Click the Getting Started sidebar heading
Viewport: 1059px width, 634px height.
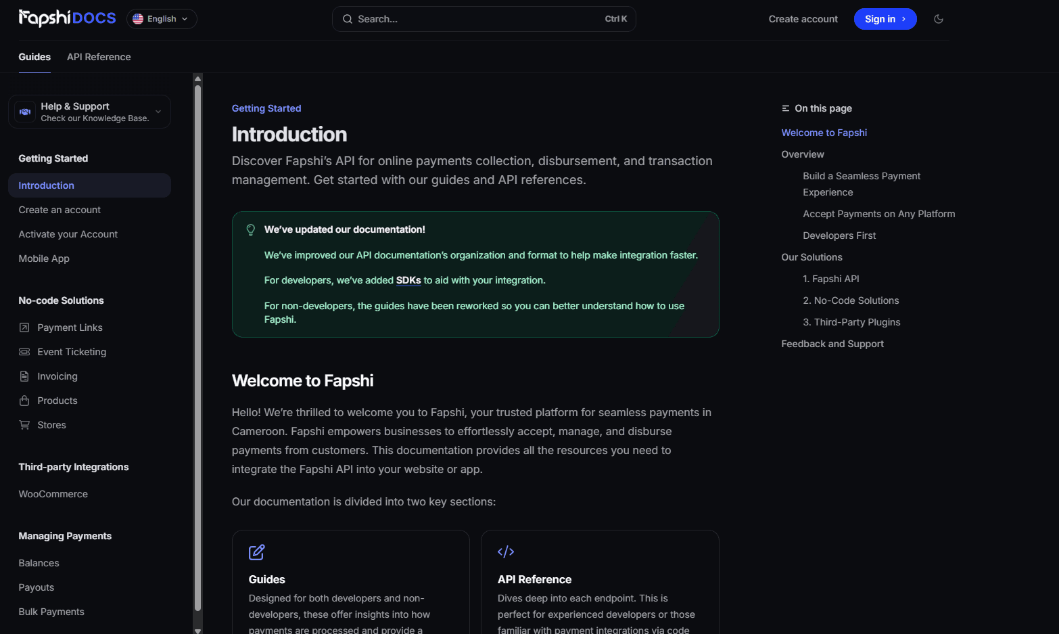tap(53, 158)
